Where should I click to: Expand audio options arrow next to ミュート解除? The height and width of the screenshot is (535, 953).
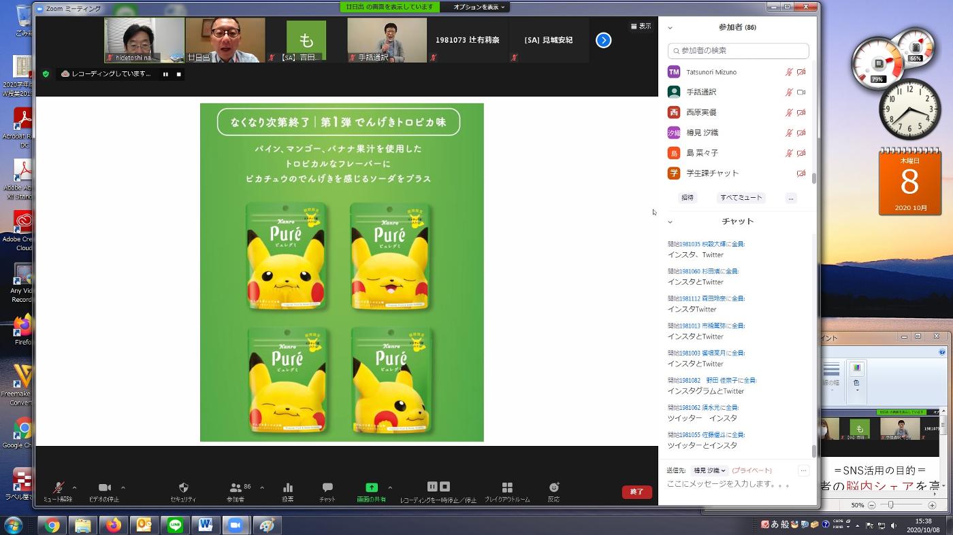tap(74, 487)
